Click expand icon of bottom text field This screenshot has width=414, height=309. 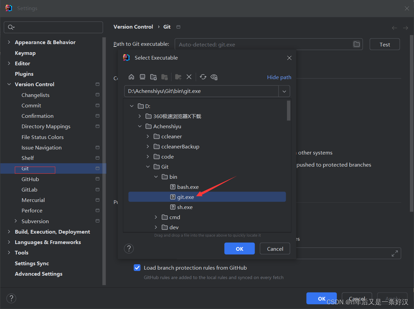click(395, 254)
